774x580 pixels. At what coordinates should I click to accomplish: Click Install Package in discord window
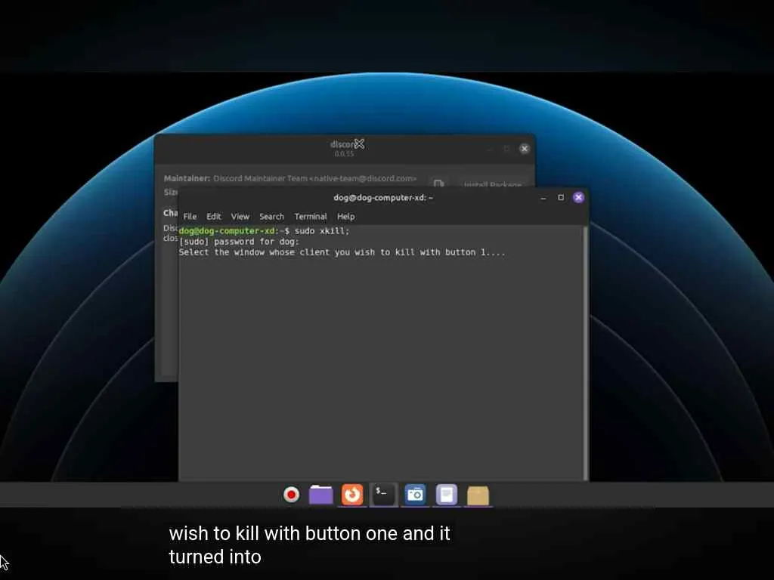[492, 184]
